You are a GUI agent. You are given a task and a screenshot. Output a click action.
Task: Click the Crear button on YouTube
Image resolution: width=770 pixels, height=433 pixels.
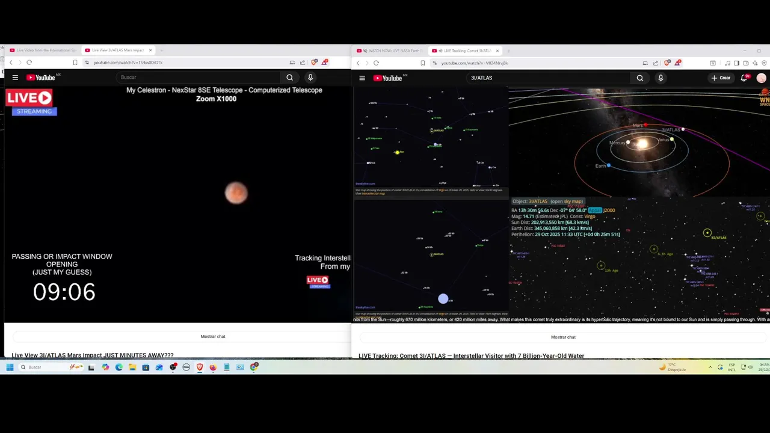721,78
